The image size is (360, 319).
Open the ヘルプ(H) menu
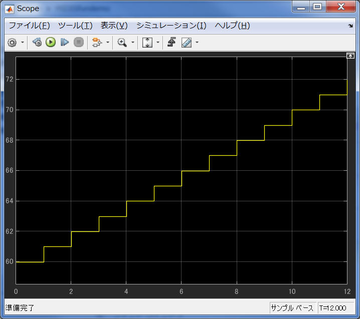(232, 26)
